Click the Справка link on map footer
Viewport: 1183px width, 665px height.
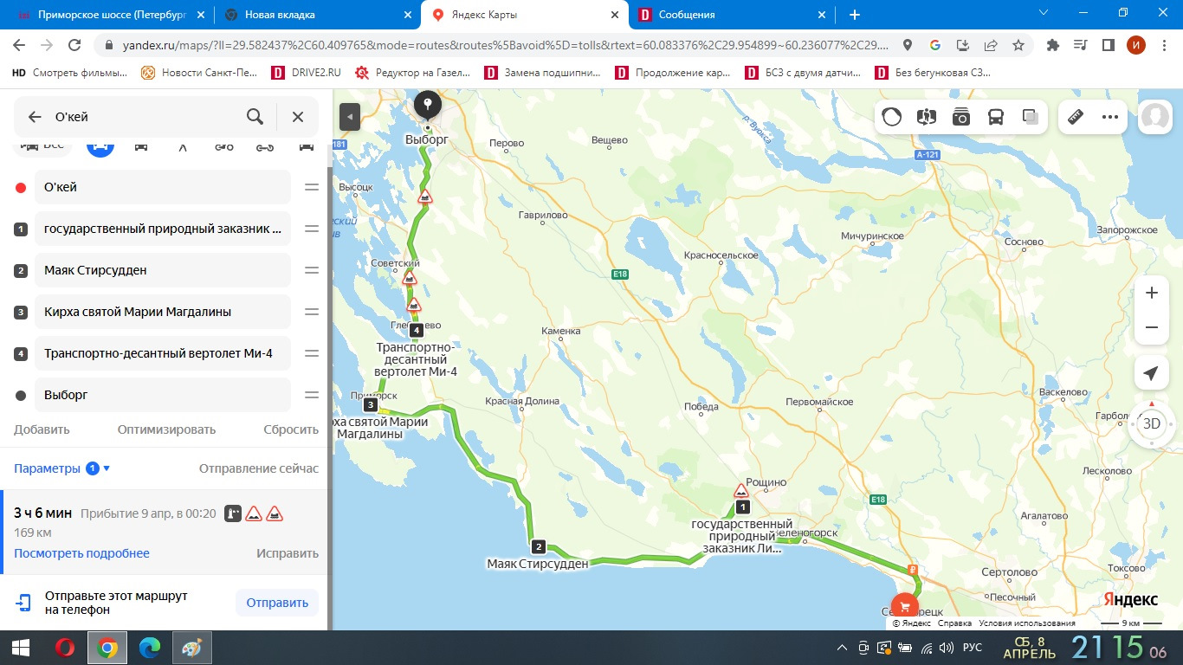pos(954,623)
